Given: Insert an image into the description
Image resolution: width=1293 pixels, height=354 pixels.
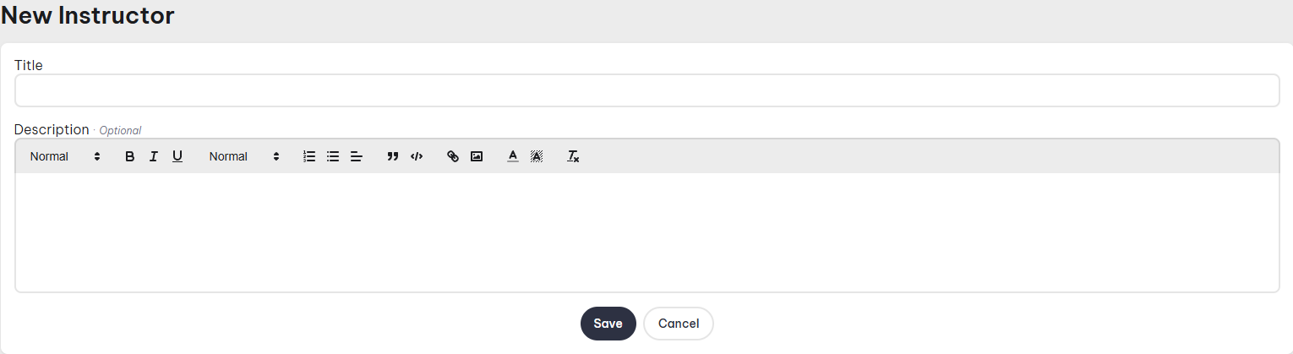Looking at the screenshot, I should [477, 156].
